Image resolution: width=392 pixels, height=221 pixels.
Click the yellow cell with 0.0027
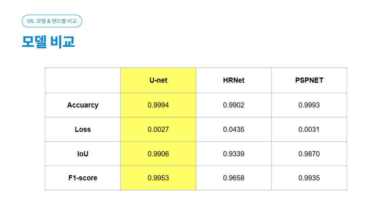pos(158,130)
